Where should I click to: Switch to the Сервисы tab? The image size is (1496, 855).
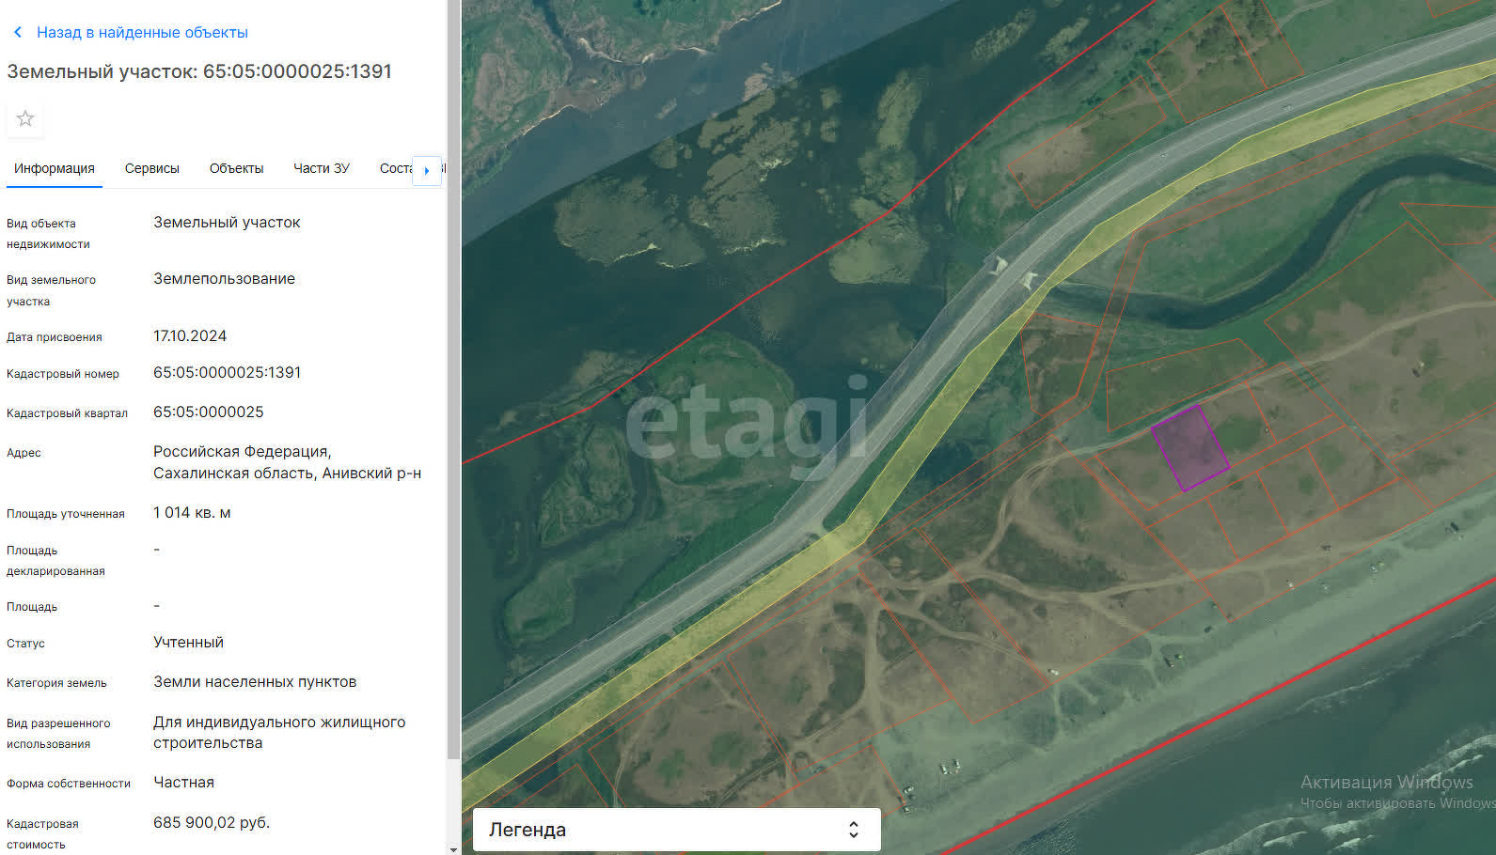(x=151, y=168)
